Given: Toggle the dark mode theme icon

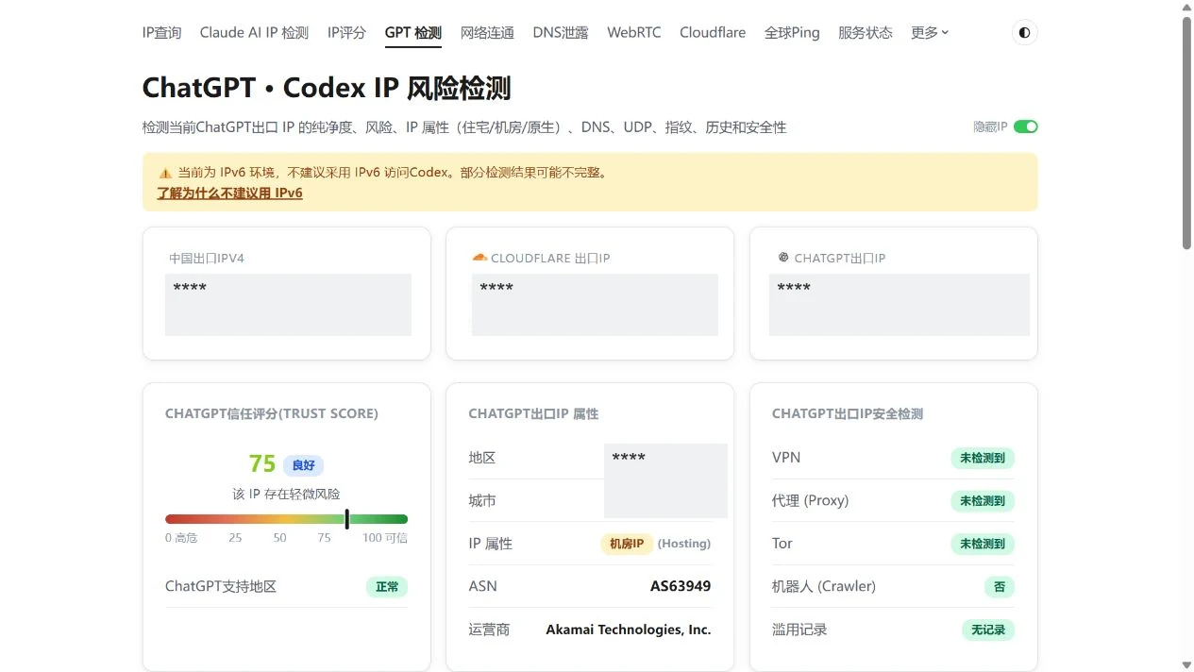Looking at the screenshot, I should [x=1024, y=33].
